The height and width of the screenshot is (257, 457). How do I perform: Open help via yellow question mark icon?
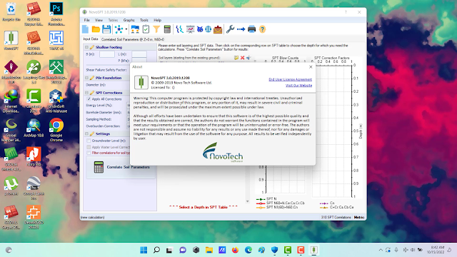click(262, 29)
